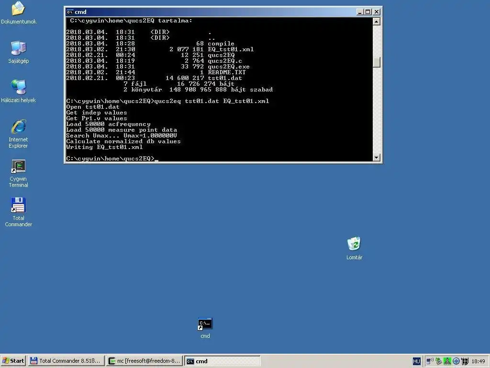Switch to the mc freesoft@freedom taskbar window
The image size is (490, 368).
point(144,361)
